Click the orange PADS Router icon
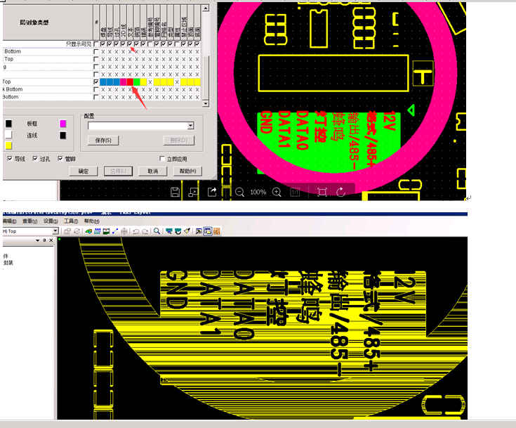 216,231
